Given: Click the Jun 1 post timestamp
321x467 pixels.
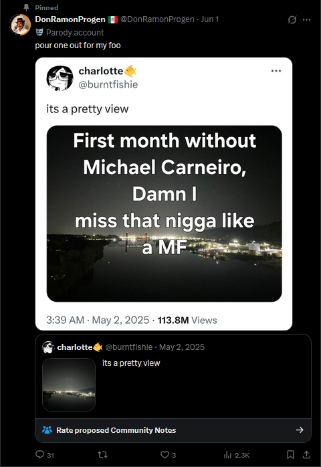Looking at the screenshot, I should pos(209,19).
